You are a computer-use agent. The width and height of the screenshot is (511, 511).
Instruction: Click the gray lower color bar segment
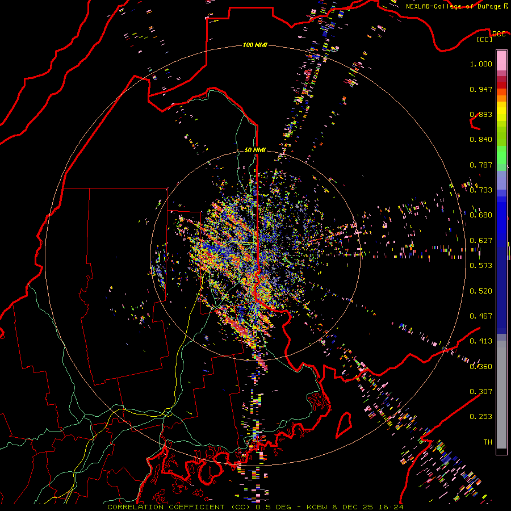click(501, 395)
